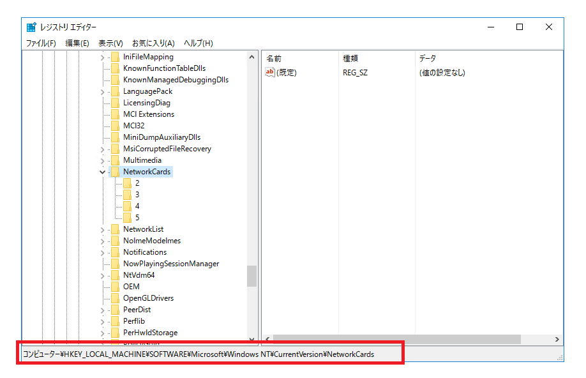
Task: Click the LicensingDiag folder icon
Action: point(116,103)
